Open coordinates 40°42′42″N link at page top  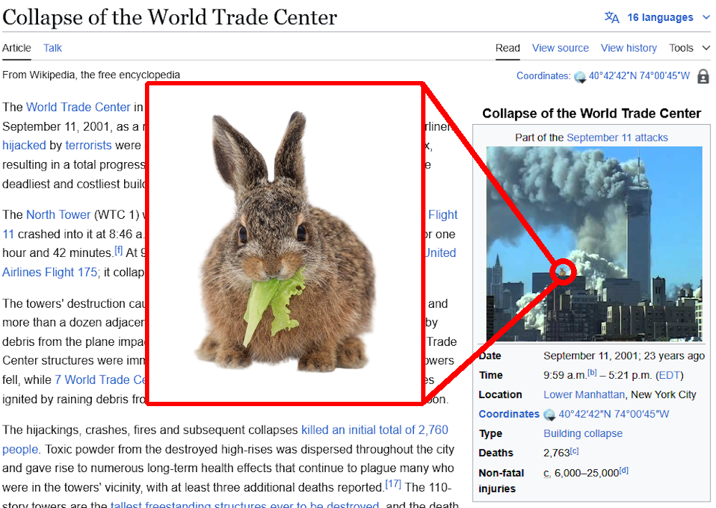[639, 76]
